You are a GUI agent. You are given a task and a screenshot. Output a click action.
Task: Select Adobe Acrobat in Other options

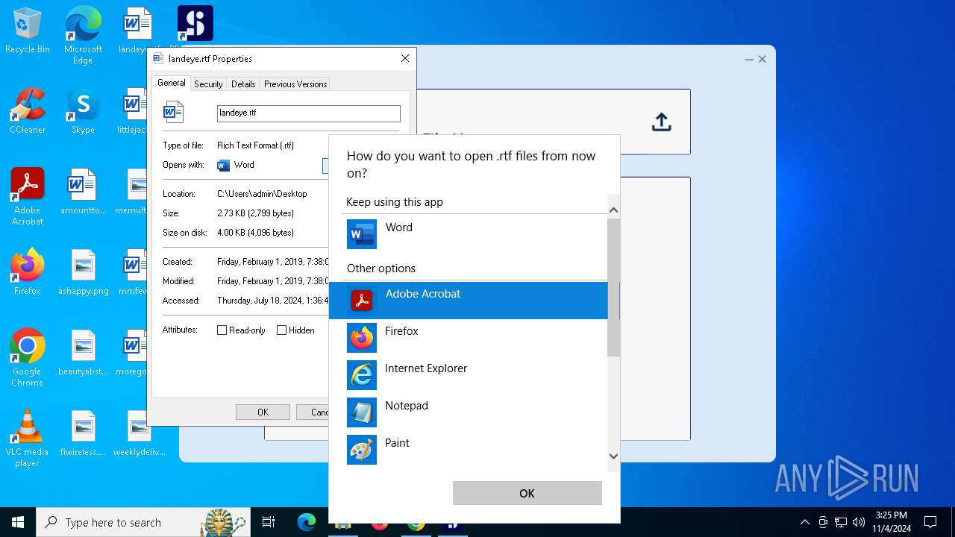(x=469, y=301)
